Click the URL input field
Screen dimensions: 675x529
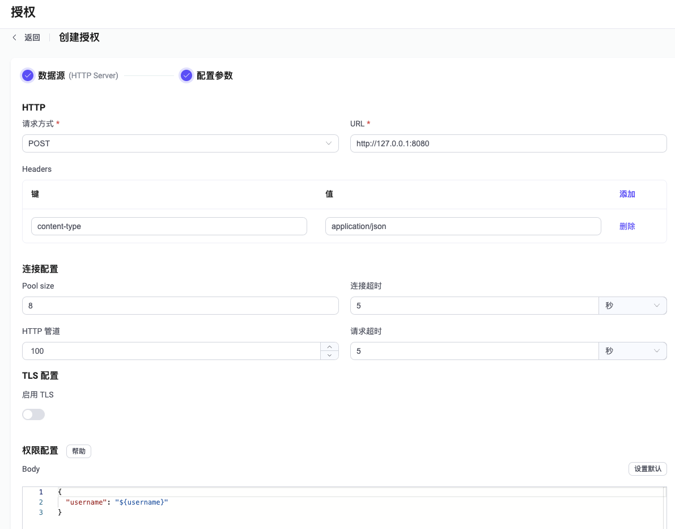pos(508,143)
